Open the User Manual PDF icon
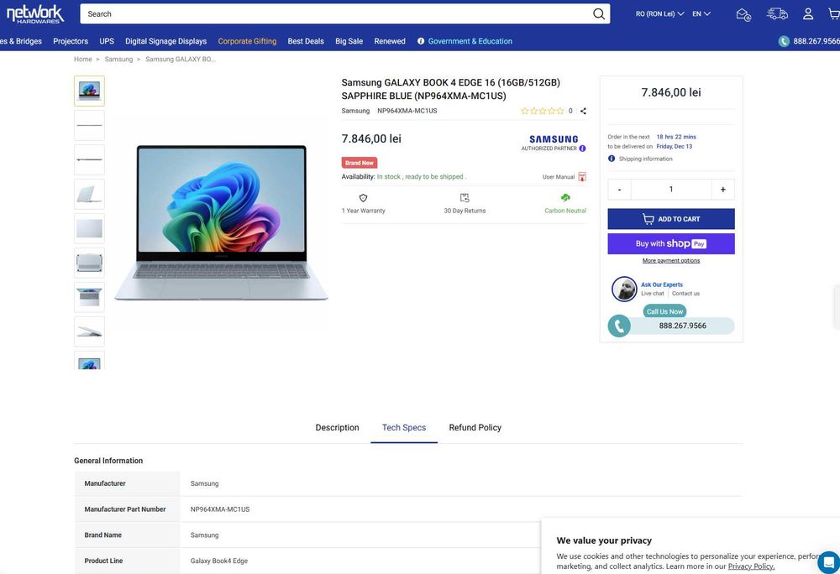This screenshot has height=574, width=840. pos(582,176)
